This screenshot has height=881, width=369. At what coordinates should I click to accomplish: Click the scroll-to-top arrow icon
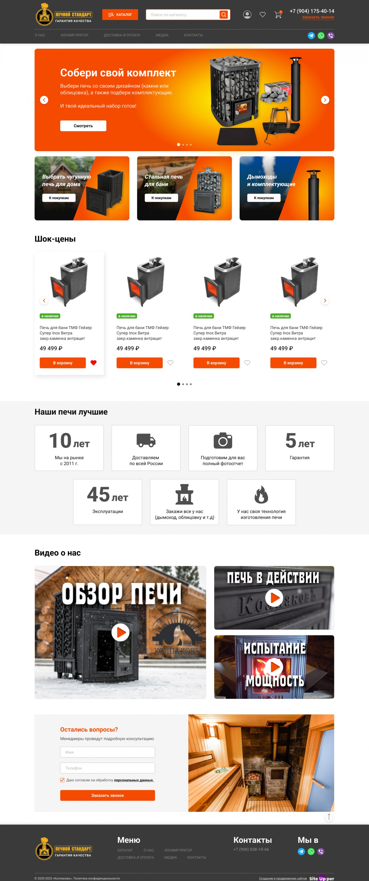click(x=329, y=817)
